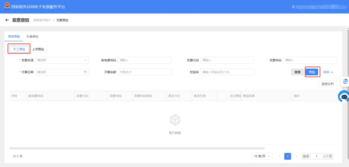Click the 数电票号码 input field
Viewport: 349px width, 167px height.
click(x=145, y=60)
